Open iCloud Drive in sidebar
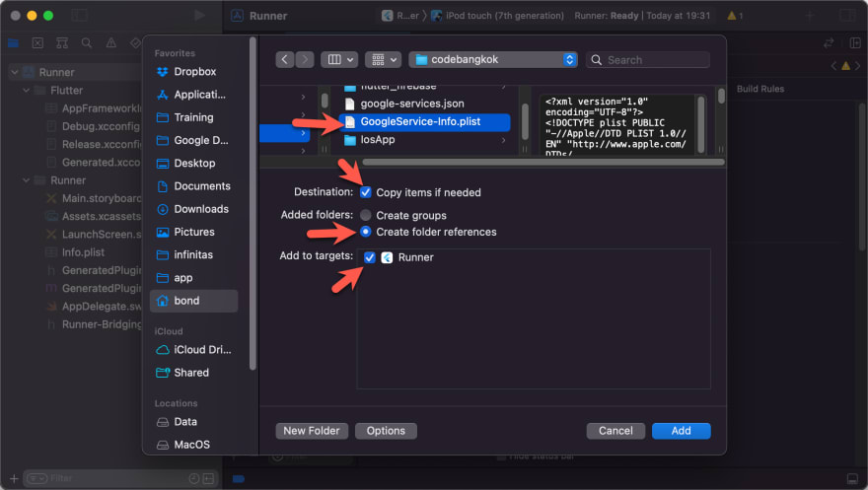868x490 pixels. [193, 350]
